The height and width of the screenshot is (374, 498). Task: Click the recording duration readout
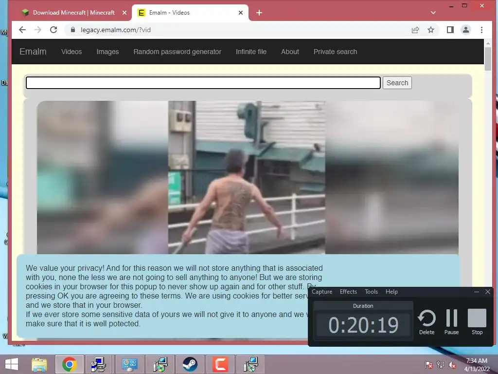(363, 325)
